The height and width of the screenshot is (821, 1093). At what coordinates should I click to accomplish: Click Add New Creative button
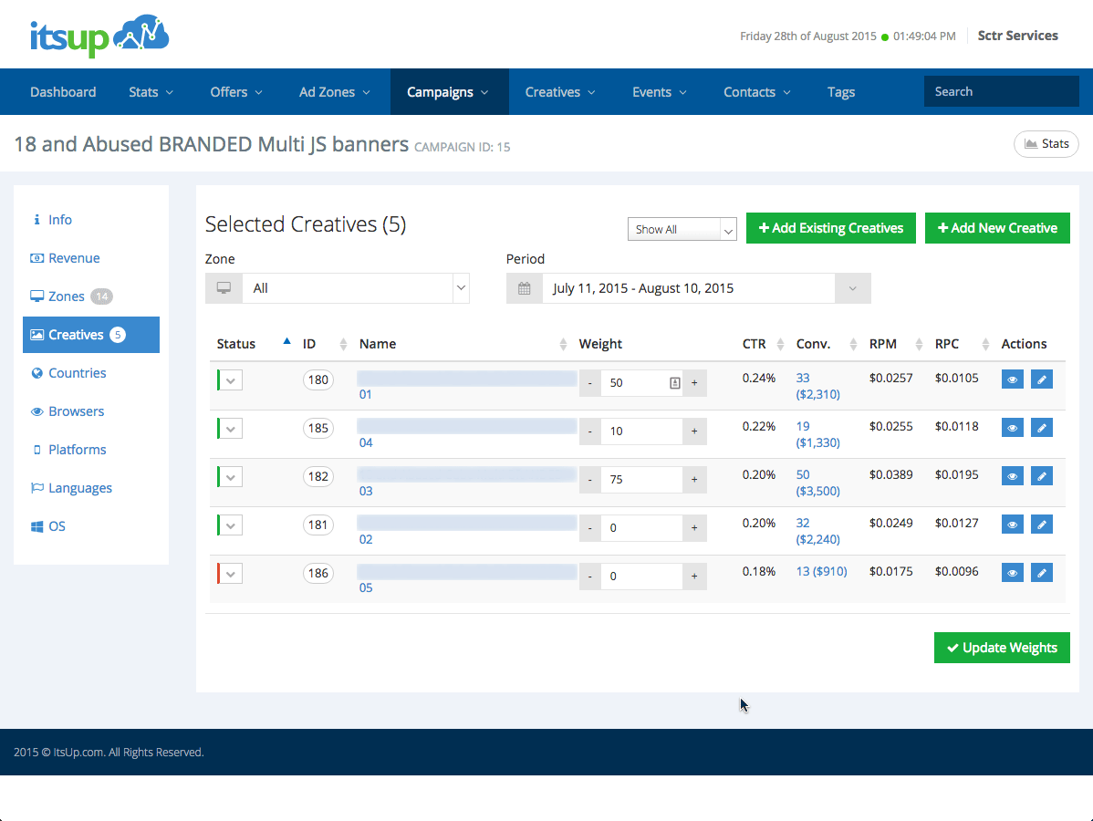(x=997, y=228)
